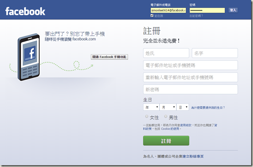Image resolution: width=253 pixels, height=167 pixels.
Task: Click the facebook logo in header
Action: coord(25,11)
